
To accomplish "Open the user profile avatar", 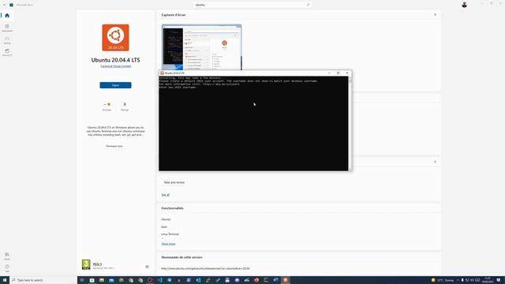I will [x=464, y=5].
